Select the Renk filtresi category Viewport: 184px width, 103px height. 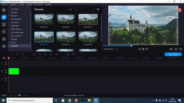[16, 29]
